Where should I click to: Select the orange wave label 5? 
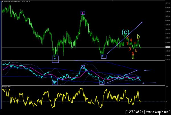click(x=133, y=53)
